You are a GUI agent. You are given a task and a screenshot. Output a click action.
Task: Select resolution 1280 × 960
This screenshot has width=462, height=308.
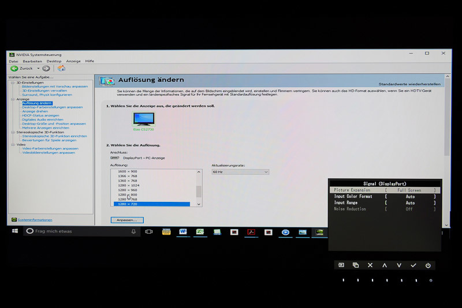click(127, 190)
